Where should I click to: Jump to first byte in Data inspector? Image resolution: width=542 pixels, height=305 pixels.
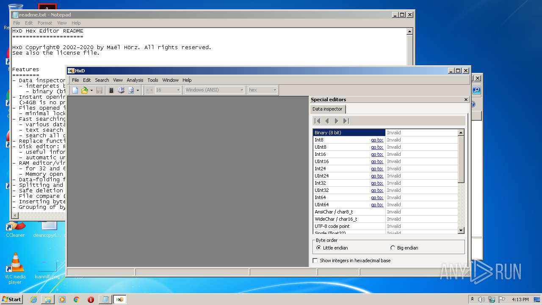click(x=318, y=121)
